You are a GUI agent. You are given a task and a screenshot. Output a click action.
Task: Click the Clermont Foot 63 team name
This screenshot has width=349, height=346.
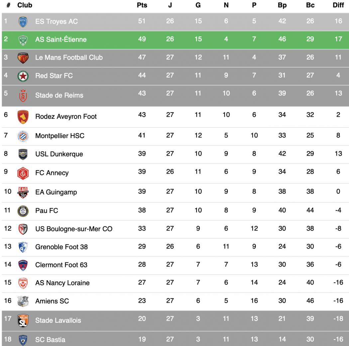61,265
